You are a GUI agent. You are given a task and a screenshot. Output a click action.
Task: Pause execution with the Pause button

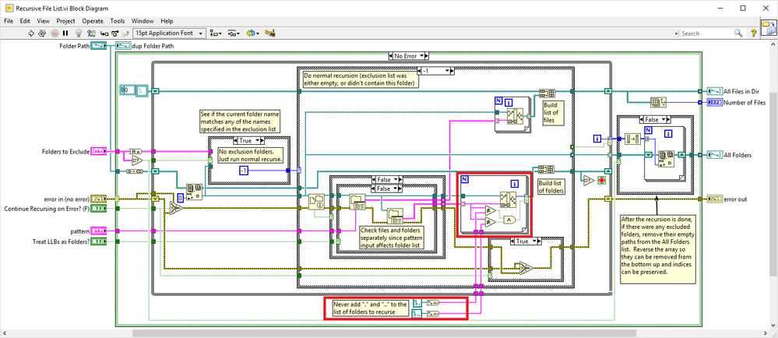[65, 33]
